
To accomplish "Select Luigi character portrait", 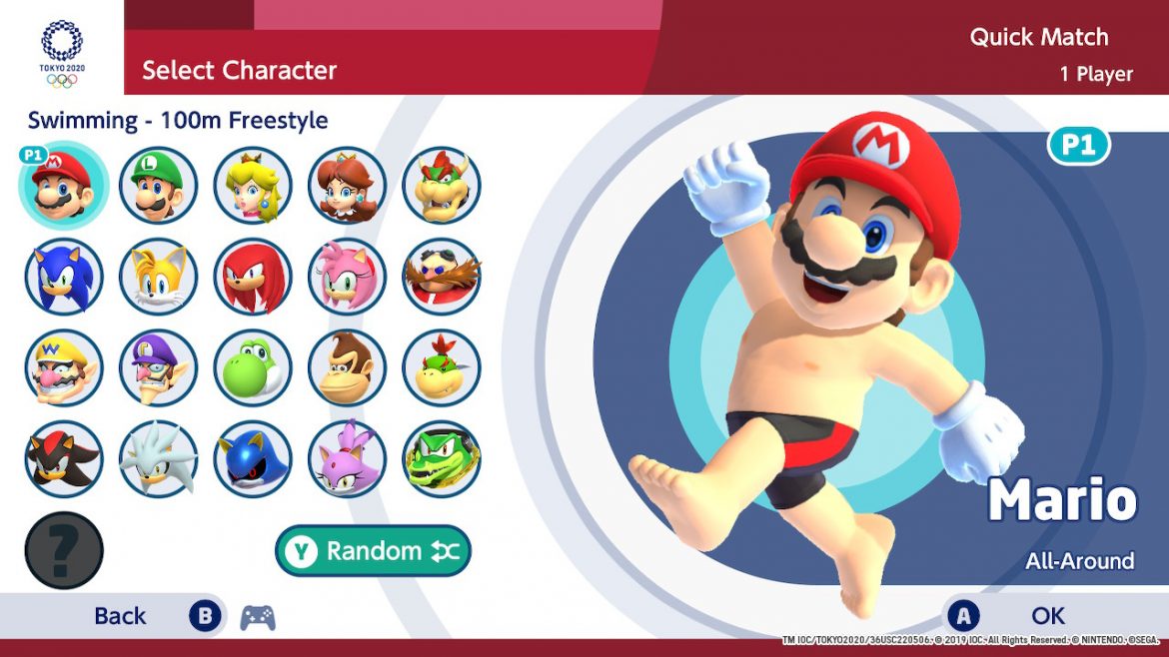I will tap(158, 185).
